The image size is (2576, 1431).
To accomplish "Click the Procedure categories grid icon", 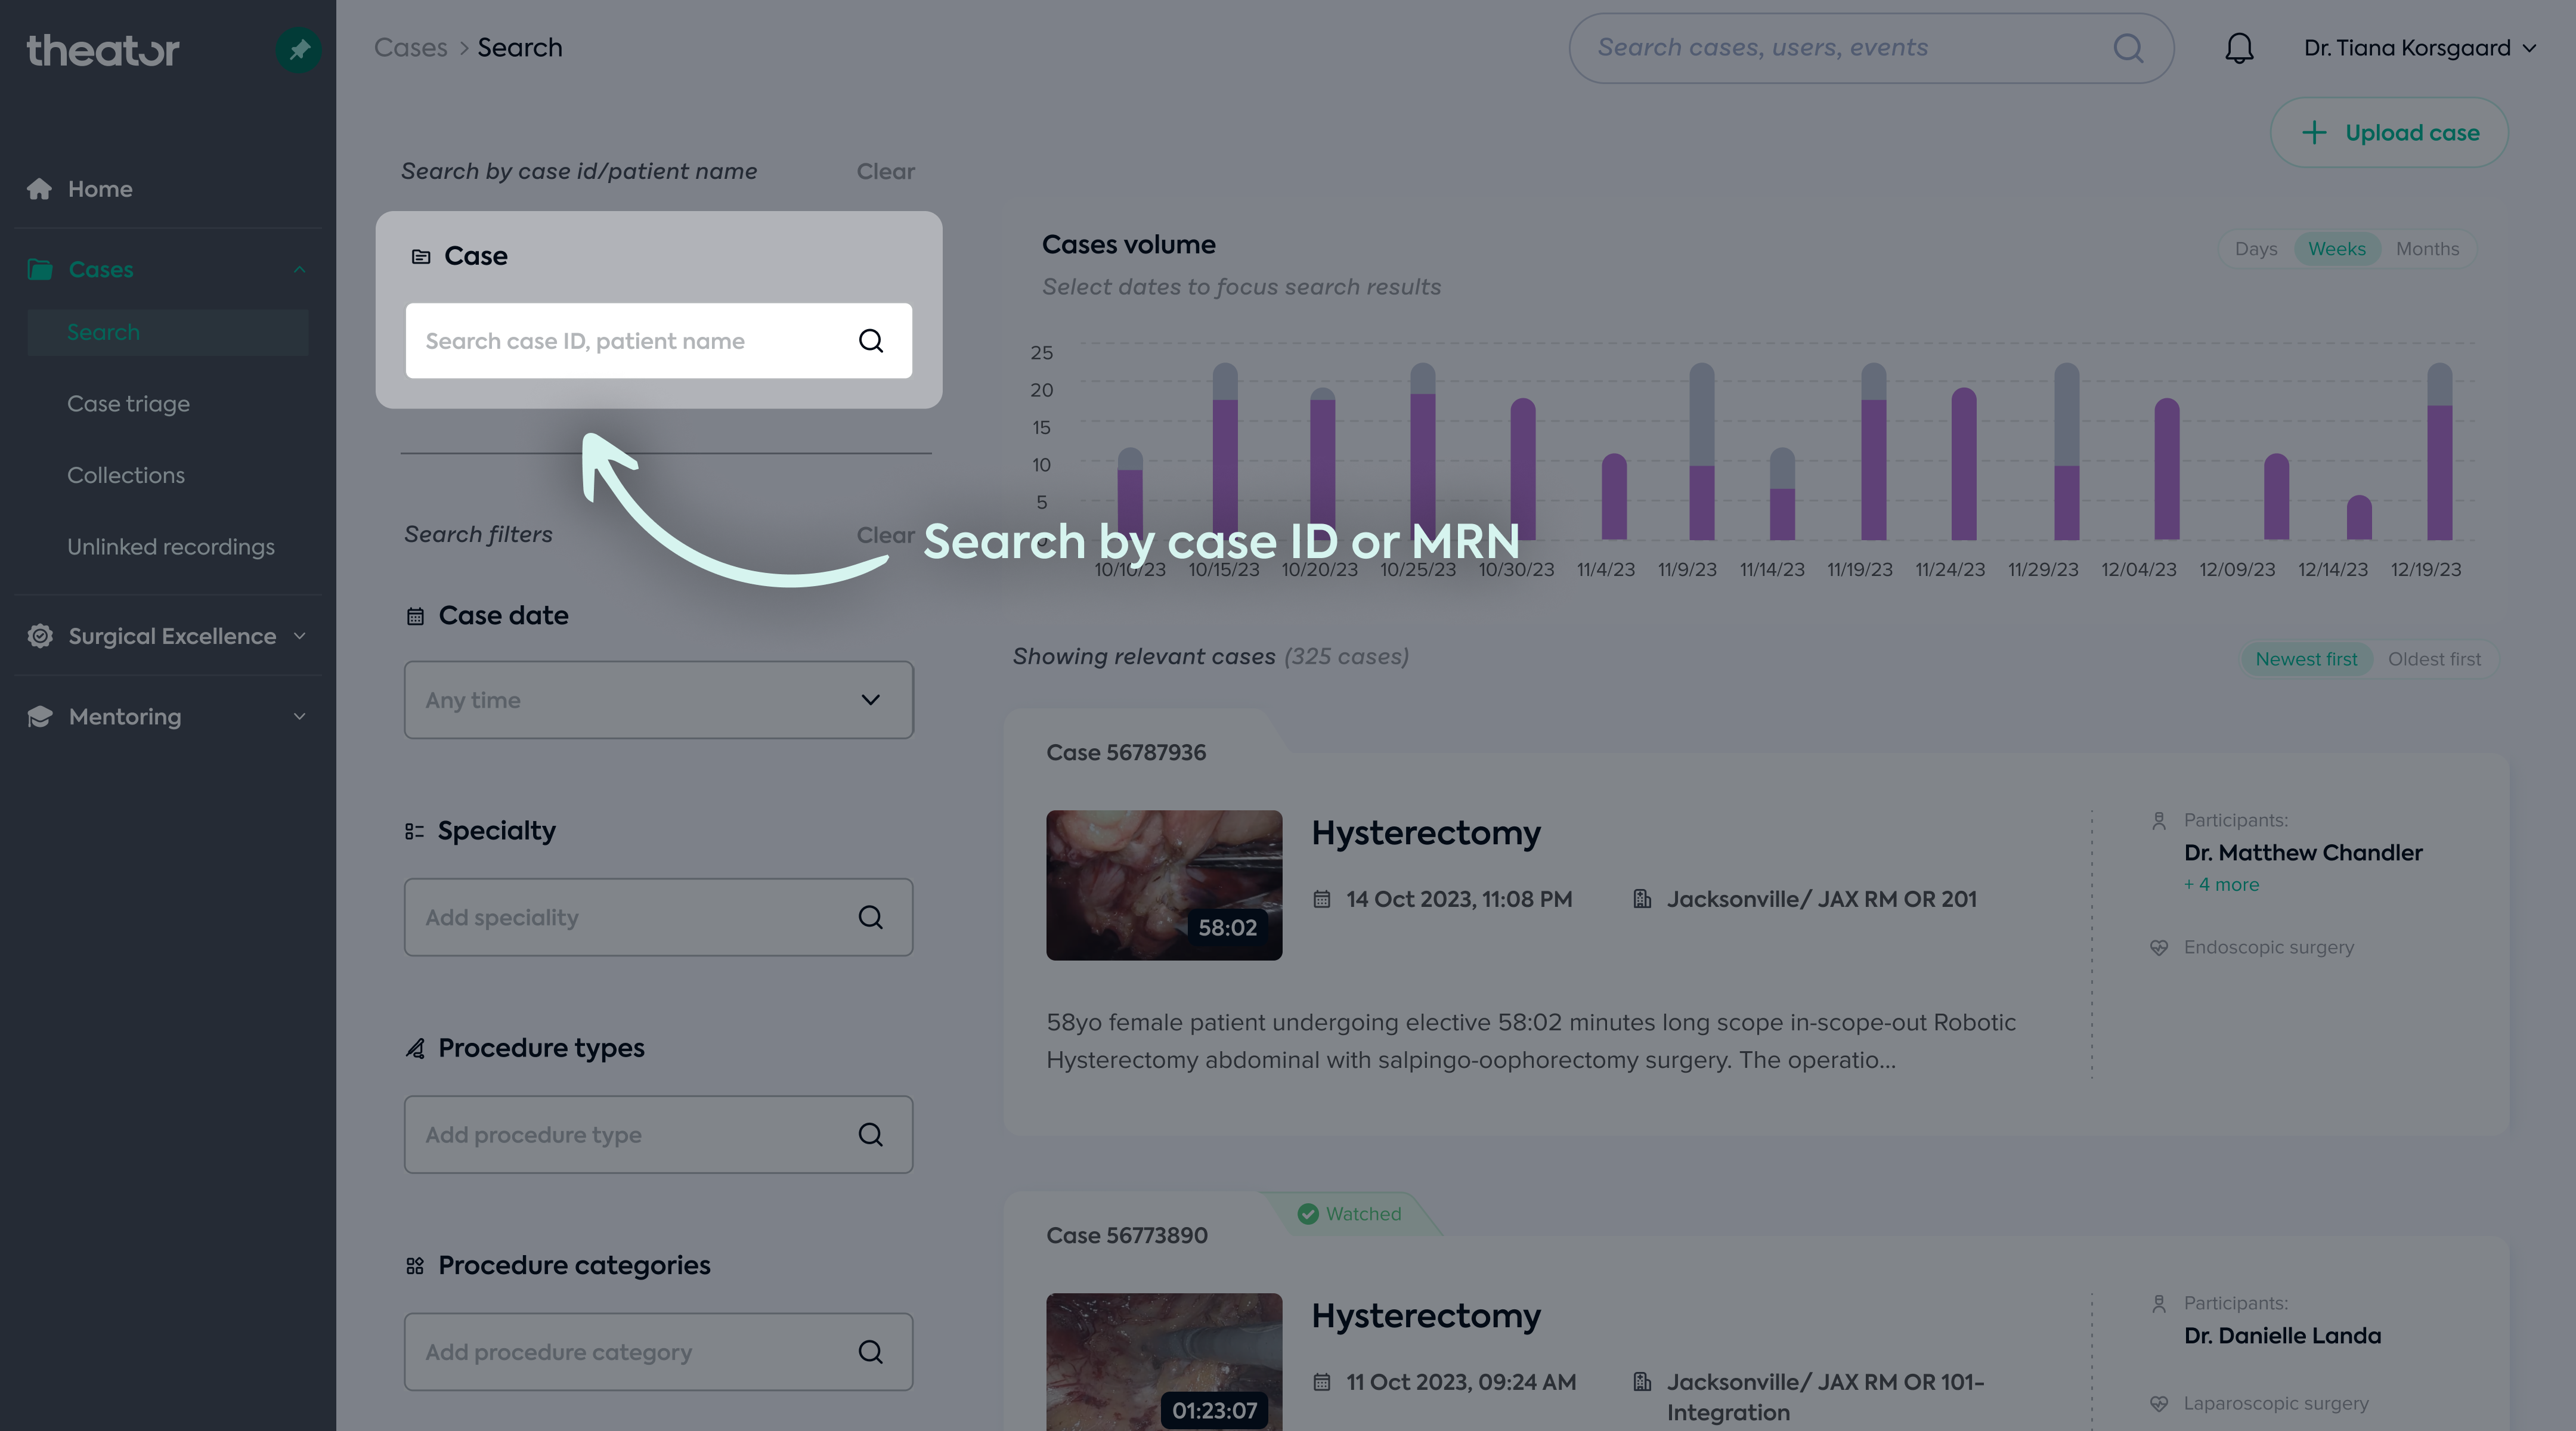I will [415, 1266].
